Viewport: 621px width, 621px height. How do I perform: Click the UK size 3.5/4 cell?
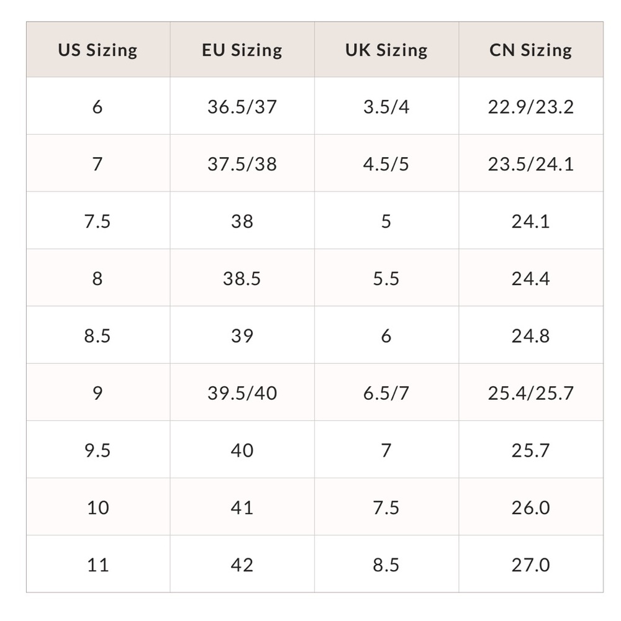pos(386,107)
